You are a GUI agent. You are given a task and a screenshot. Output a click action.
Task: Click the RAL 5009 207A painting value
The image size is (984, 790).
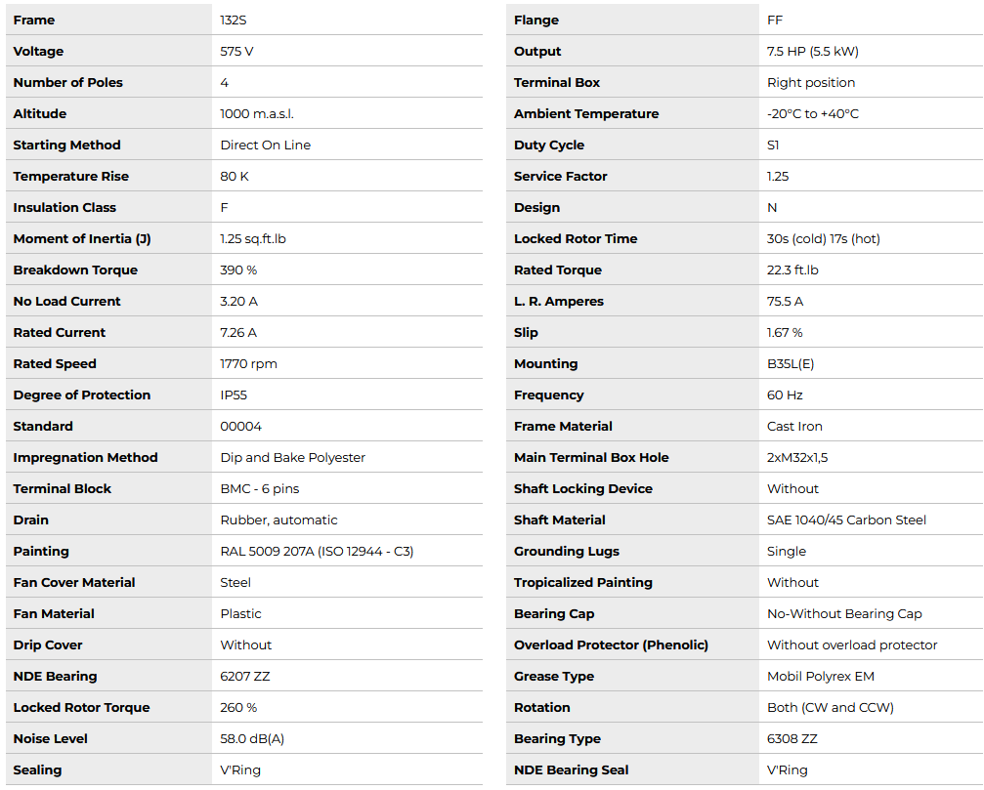pos(317,552)
